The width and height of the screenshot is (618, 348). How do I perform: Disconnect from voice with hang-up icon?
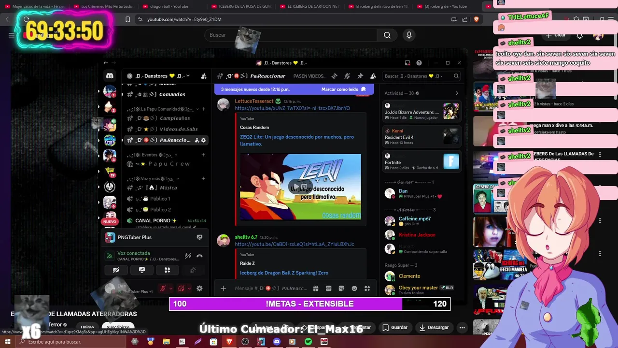point(199,256)
